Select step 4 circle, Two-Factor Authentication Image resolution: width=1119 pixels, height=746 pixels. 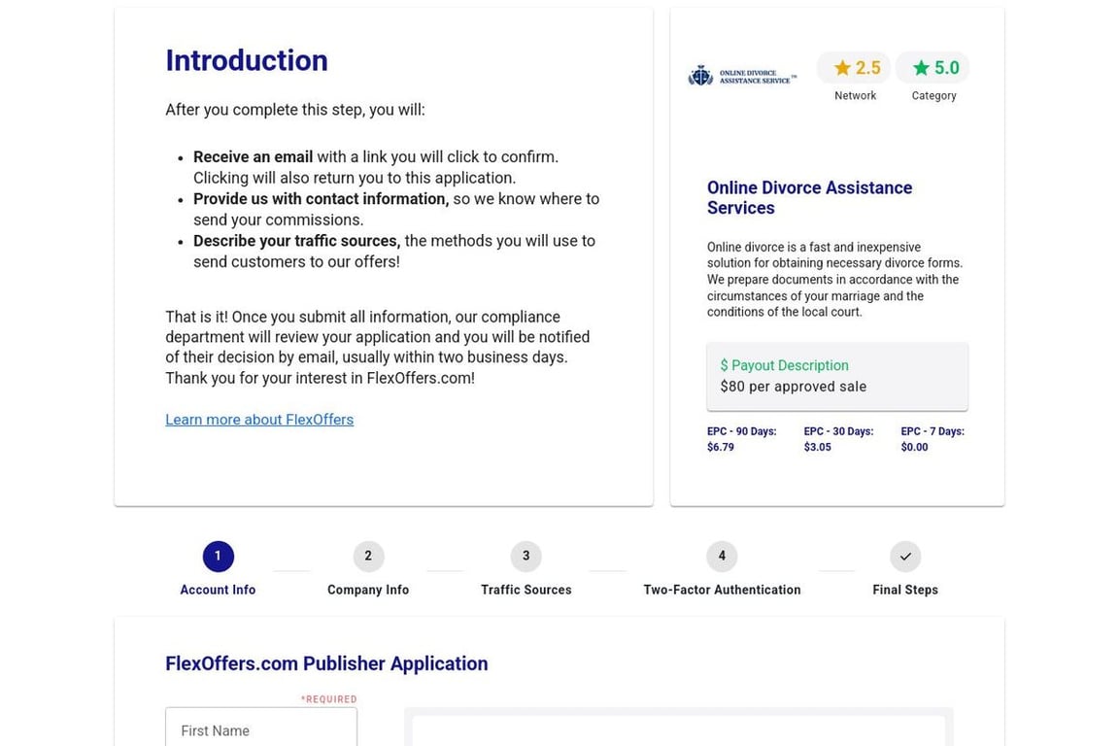[x=722, y=557]
